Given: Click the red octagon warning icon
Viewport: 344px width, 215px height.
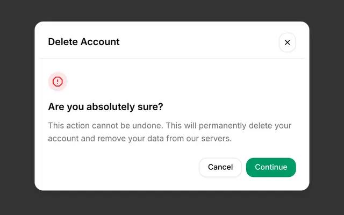Looking at the screenshot, I should click(x=58, y=82).
